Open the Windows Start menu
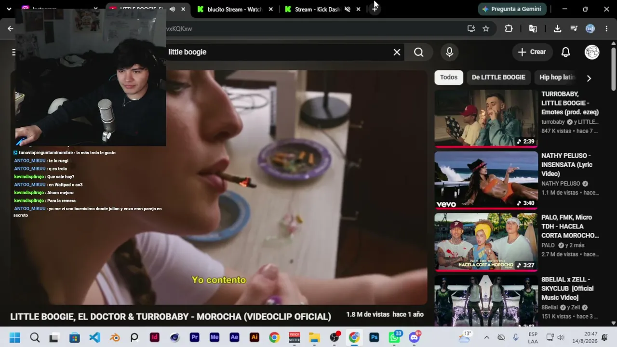Viewport: 617px width, 347px height. click(x=14, y=337)
